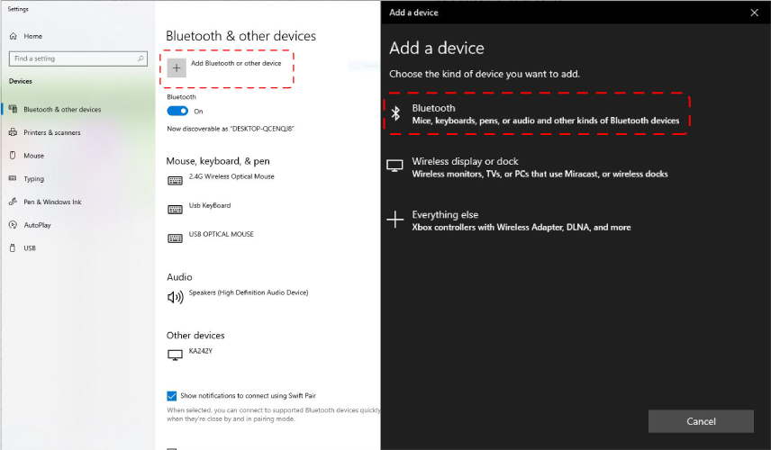Go to Settings Home
The image size is (771, 450).
click(x=33, y=36)
